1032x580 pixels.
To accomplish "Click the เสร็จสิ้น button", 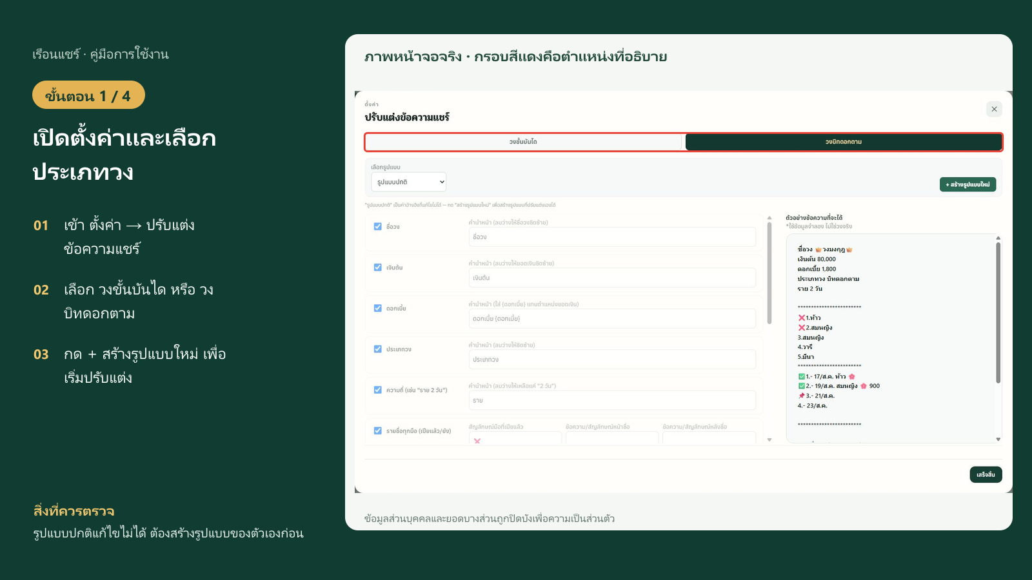I will 986,474.
